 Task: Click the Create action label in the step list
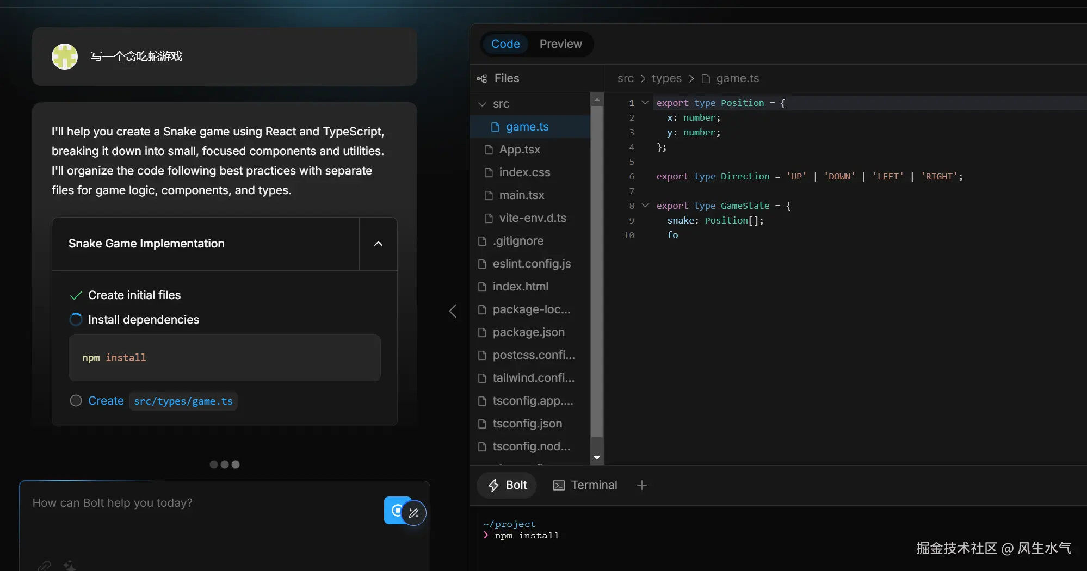pos(106,401)
